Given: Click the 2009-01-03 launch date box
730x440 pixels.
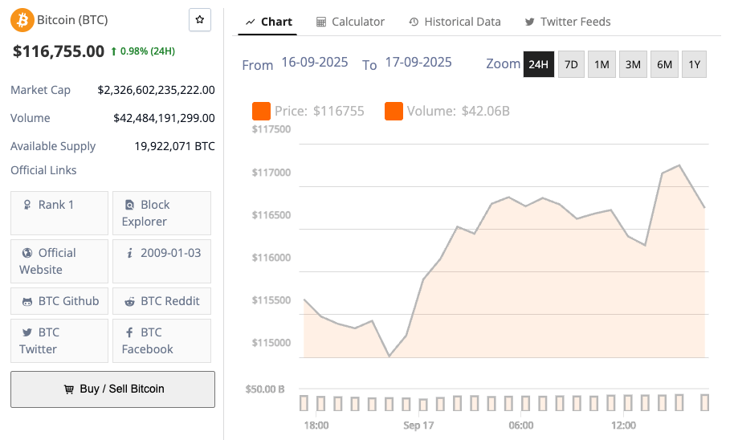Looking at the screenshot, I should [x=161, y=261].
